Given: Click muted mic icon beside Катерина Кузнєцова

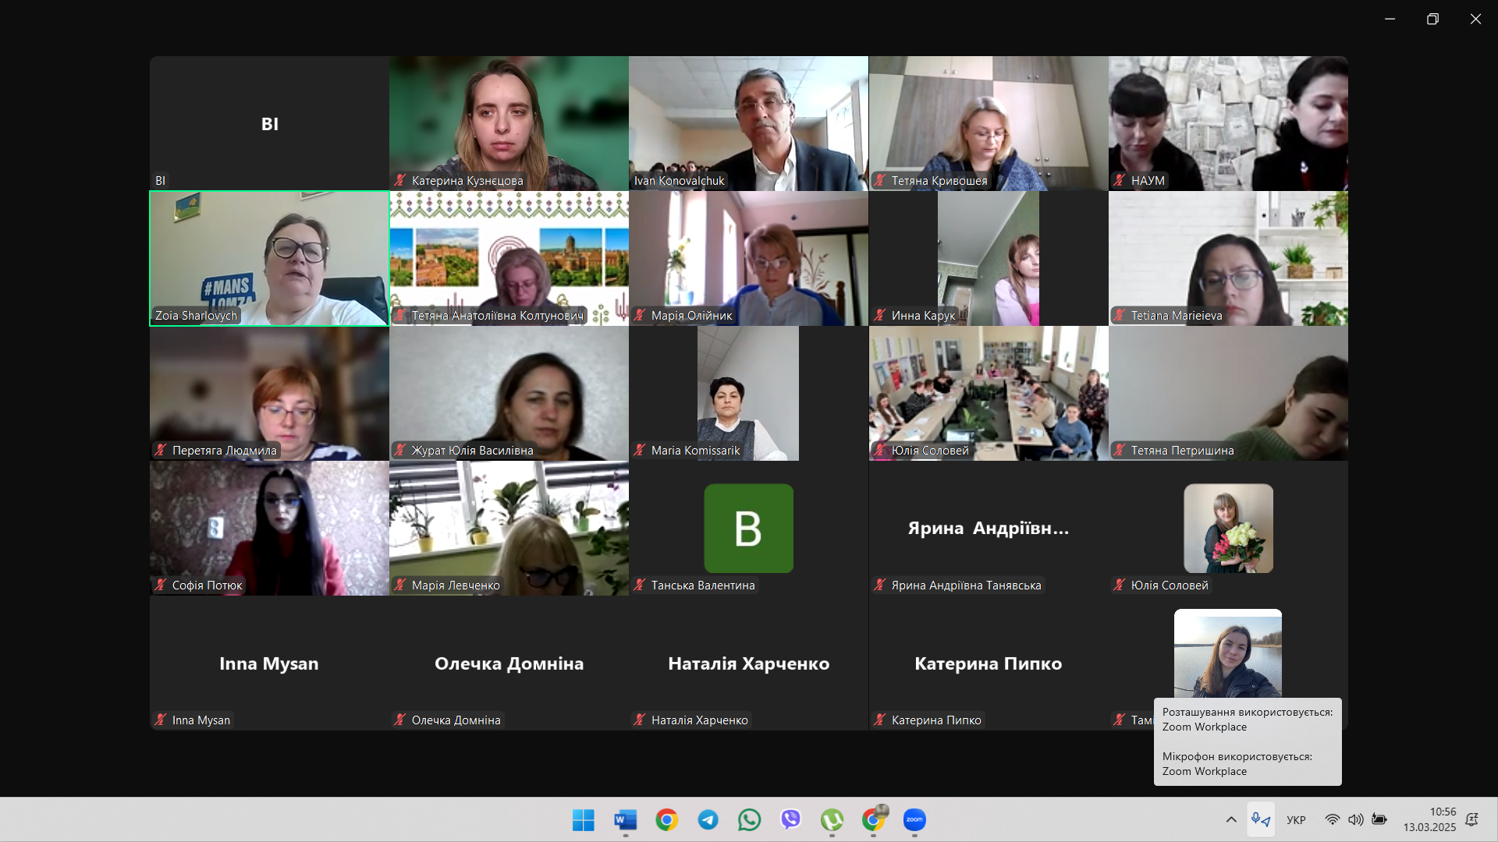Looking at the screenshot, I should pos(400,181).
